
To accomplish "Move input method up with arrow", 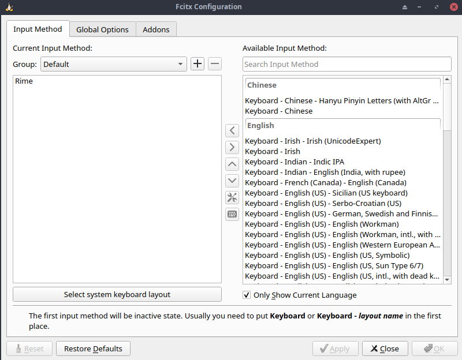I will (x=232, y=164).
